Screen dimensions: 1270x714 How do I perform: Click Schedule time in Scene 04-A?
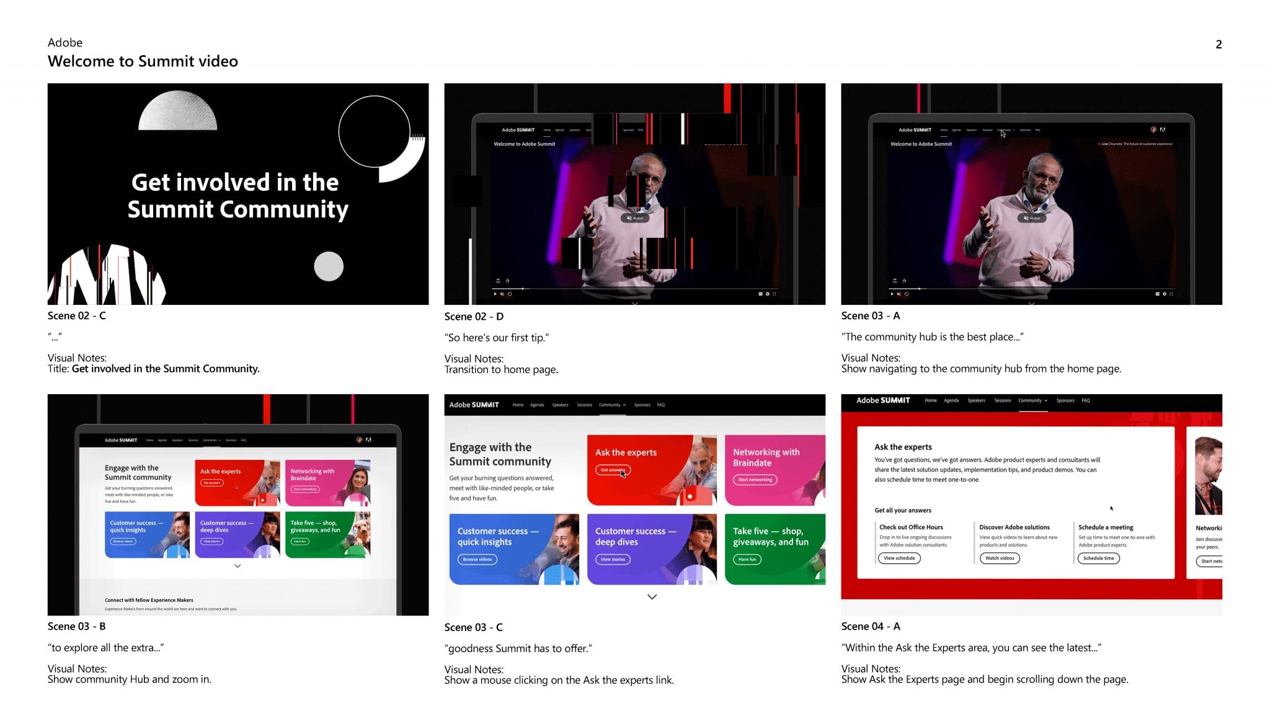click(x=1098, y=558)
